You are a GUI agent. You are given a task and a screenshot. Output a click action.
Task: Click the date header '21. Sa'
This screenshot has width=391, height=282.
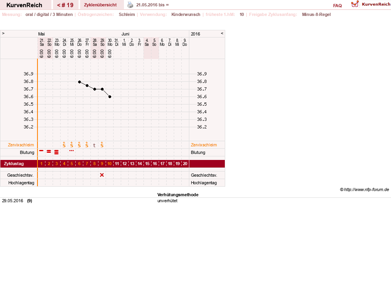[x=42, y=42]
